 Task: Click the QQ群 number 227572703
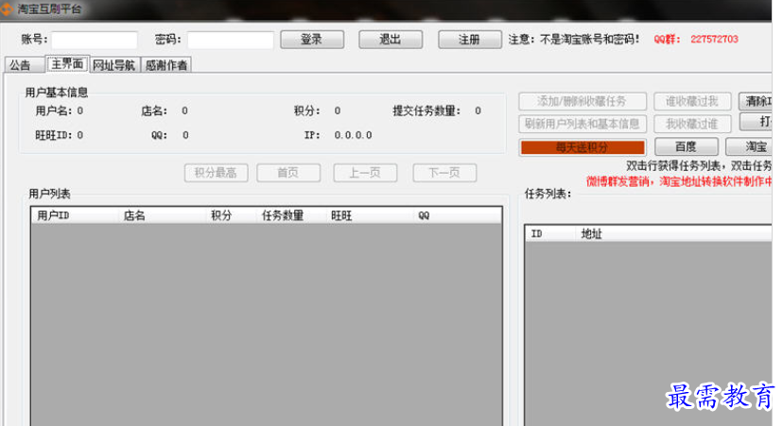pos(714,39)
